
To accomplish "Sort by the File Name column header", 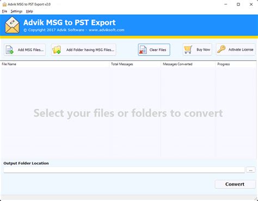I will tap(55, 64).
